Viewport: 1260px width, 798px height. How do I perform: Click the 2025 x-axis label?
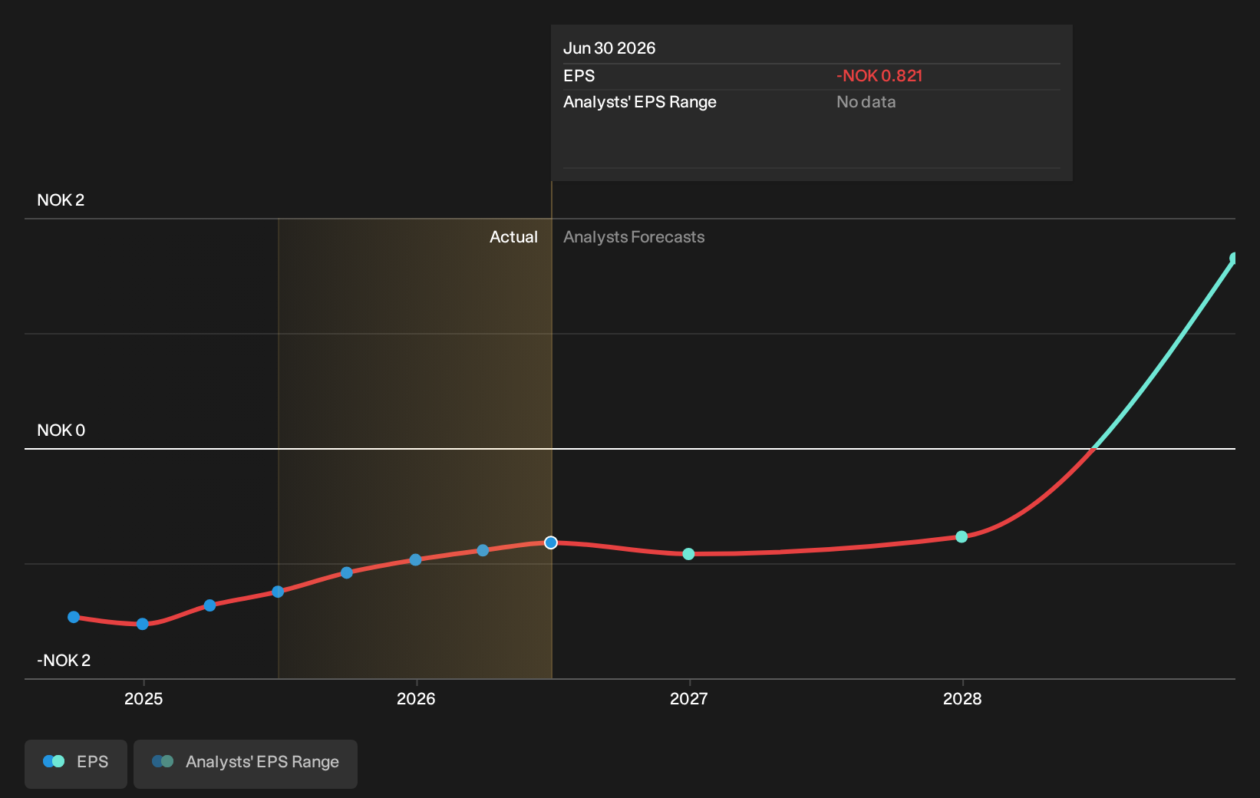click(143, 699)
